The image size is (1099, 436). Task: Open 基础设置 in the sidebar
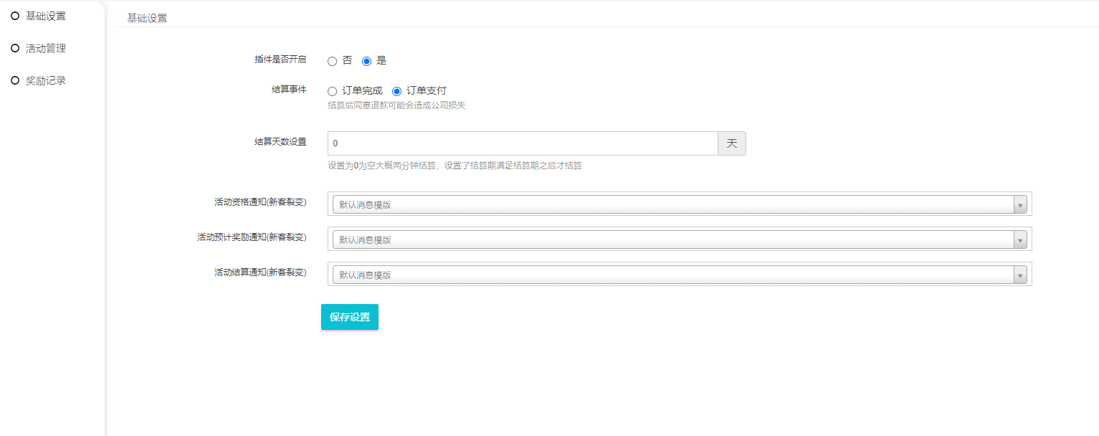click(x=45, y=16)
